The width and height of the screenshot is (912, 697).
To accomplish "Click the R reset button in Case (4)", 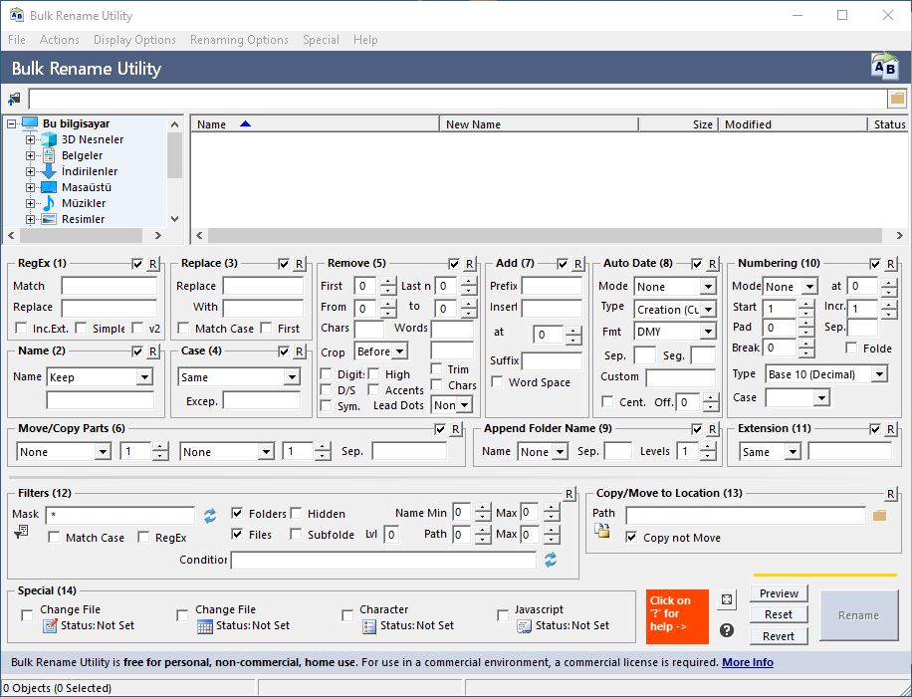I will (299, 351).
